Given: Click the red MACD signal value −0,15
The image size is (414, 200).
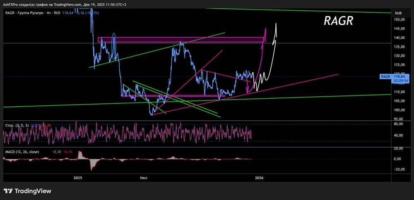Looking at the screenshot, I should pyautogui.click(x=67, y=152).
